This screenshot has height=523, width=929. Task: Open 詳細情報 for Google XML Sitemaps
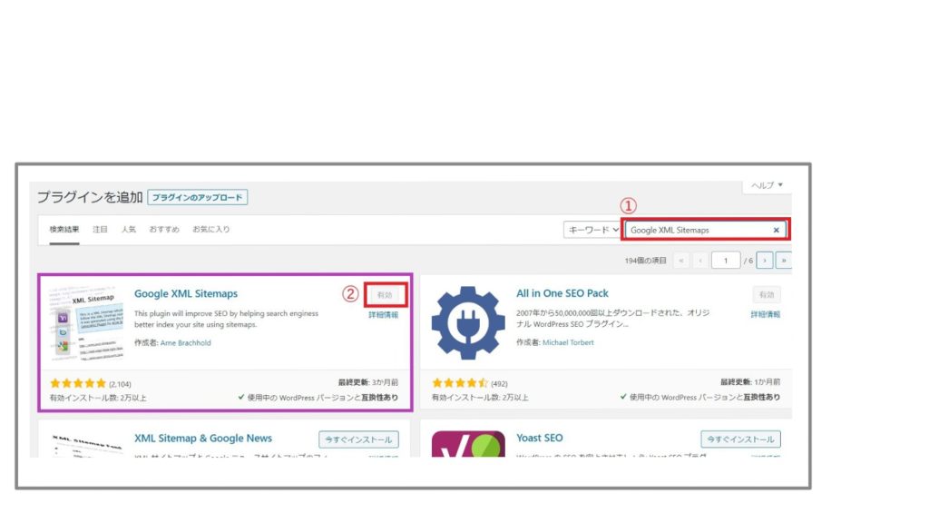pos(384,315)
